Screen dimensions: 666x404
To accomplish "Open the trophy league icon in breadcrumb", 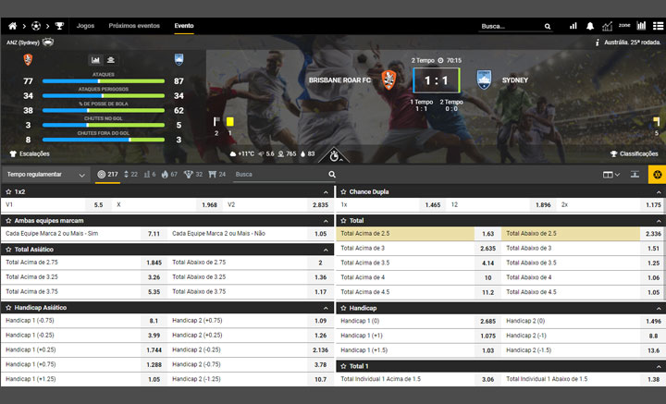I will tap(59, 26).
